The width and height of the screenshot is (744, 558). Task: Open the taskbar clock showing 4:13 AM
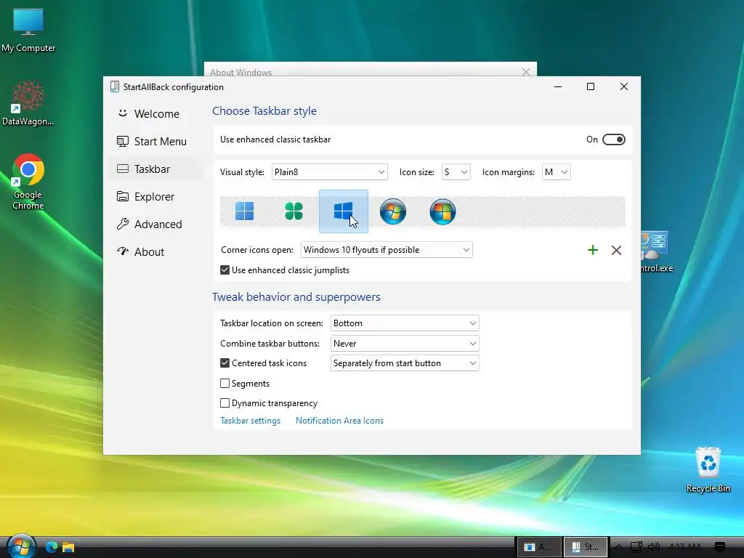click(x=684, y=547)
